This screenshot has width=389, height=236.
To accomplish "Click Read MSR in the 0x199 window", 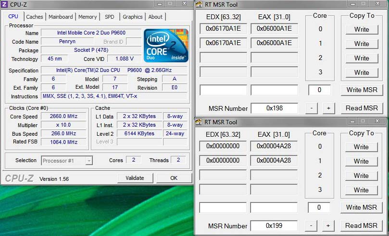I will point(361,225).
